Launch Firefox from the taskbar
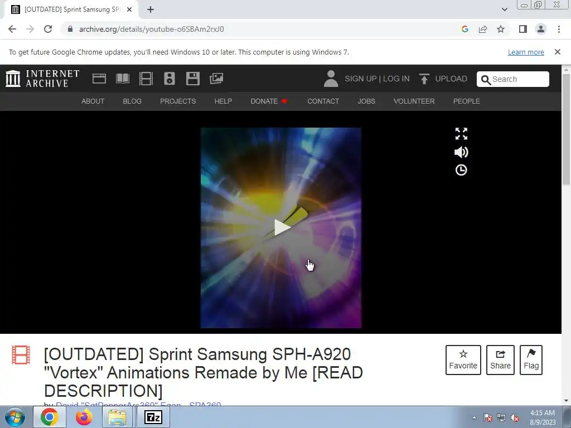 point(84,417)
